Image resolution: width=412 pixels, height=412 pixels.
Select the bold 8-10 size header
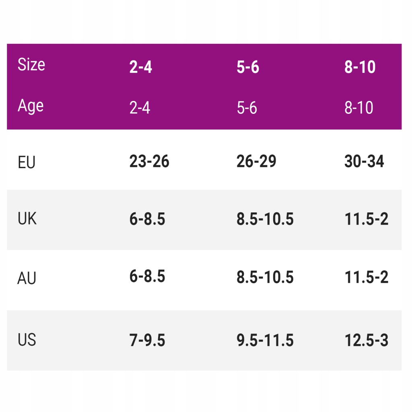coord(360,67)
